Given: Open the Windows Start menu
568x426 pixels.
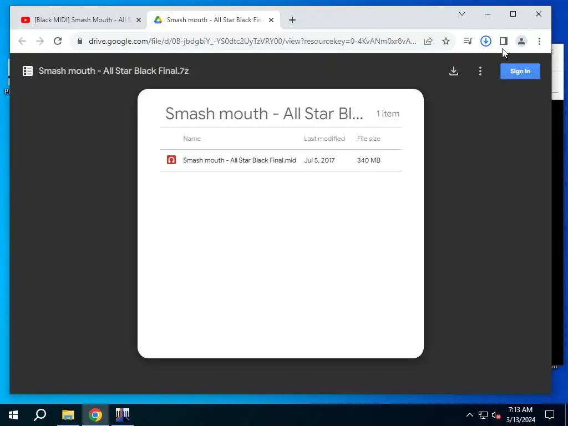Looking at the screenshot, I should [x=13, y=415].
